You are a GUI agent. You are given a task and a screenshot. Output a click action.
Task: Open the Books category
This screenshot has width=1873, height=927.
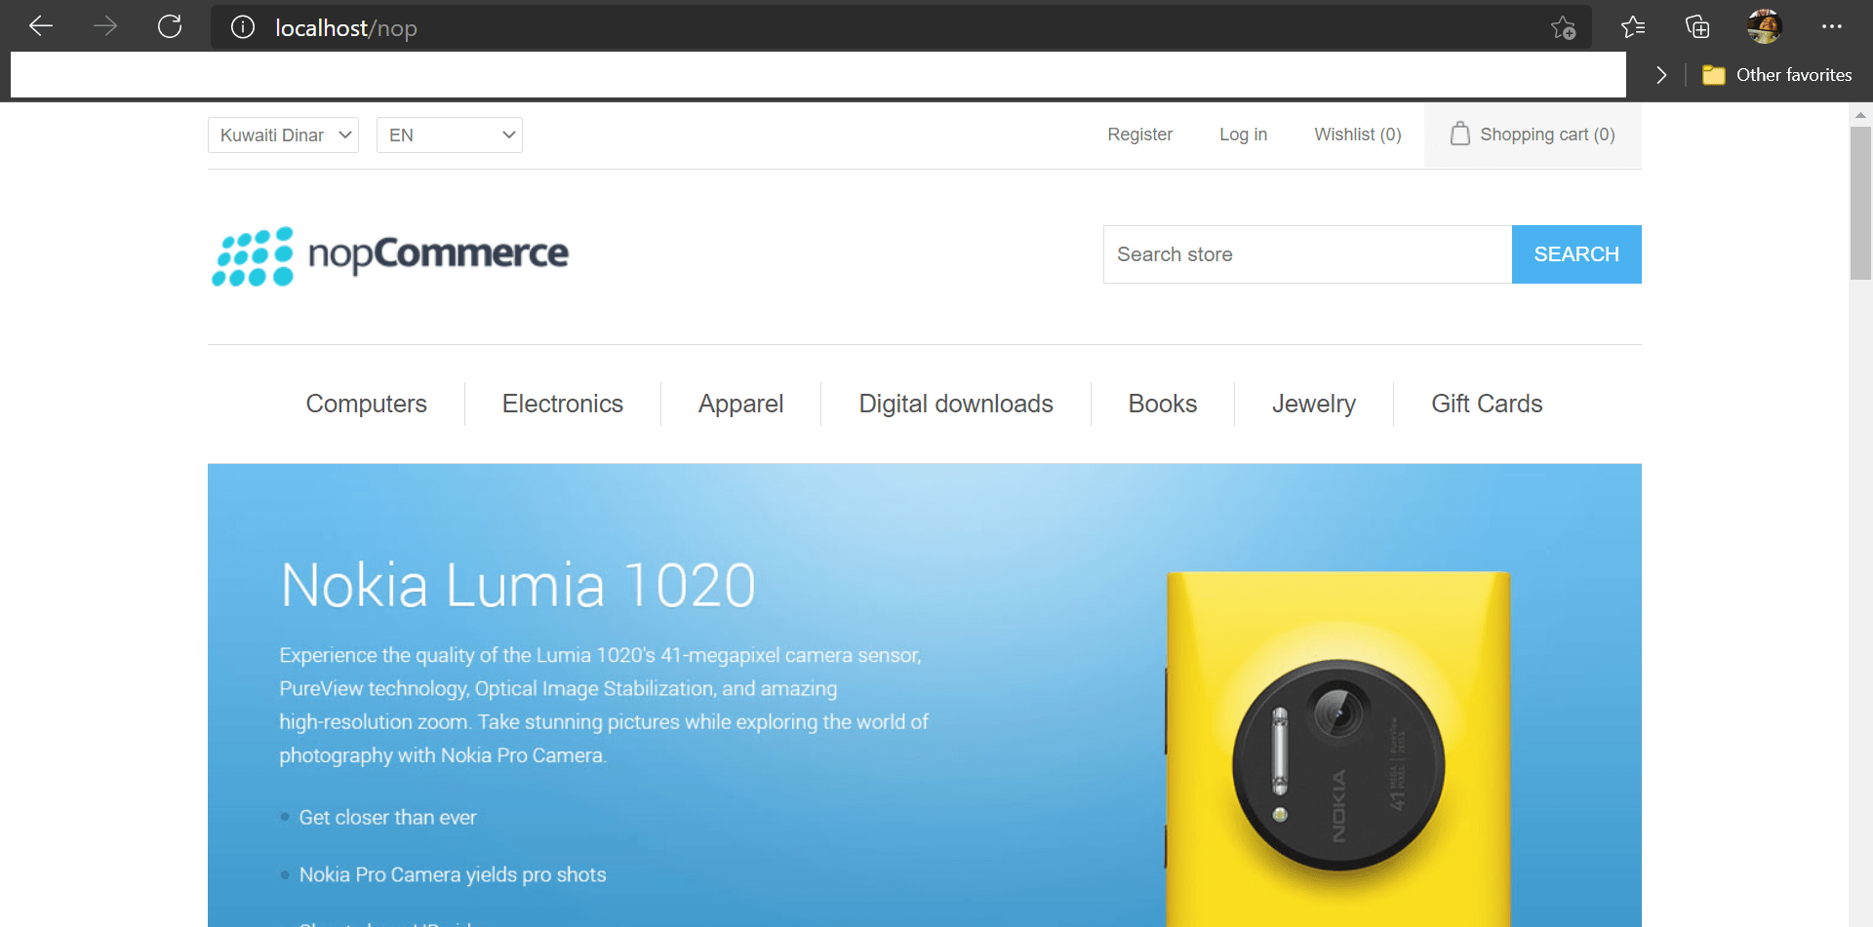pyautogui.click(x=1162, y=404)
